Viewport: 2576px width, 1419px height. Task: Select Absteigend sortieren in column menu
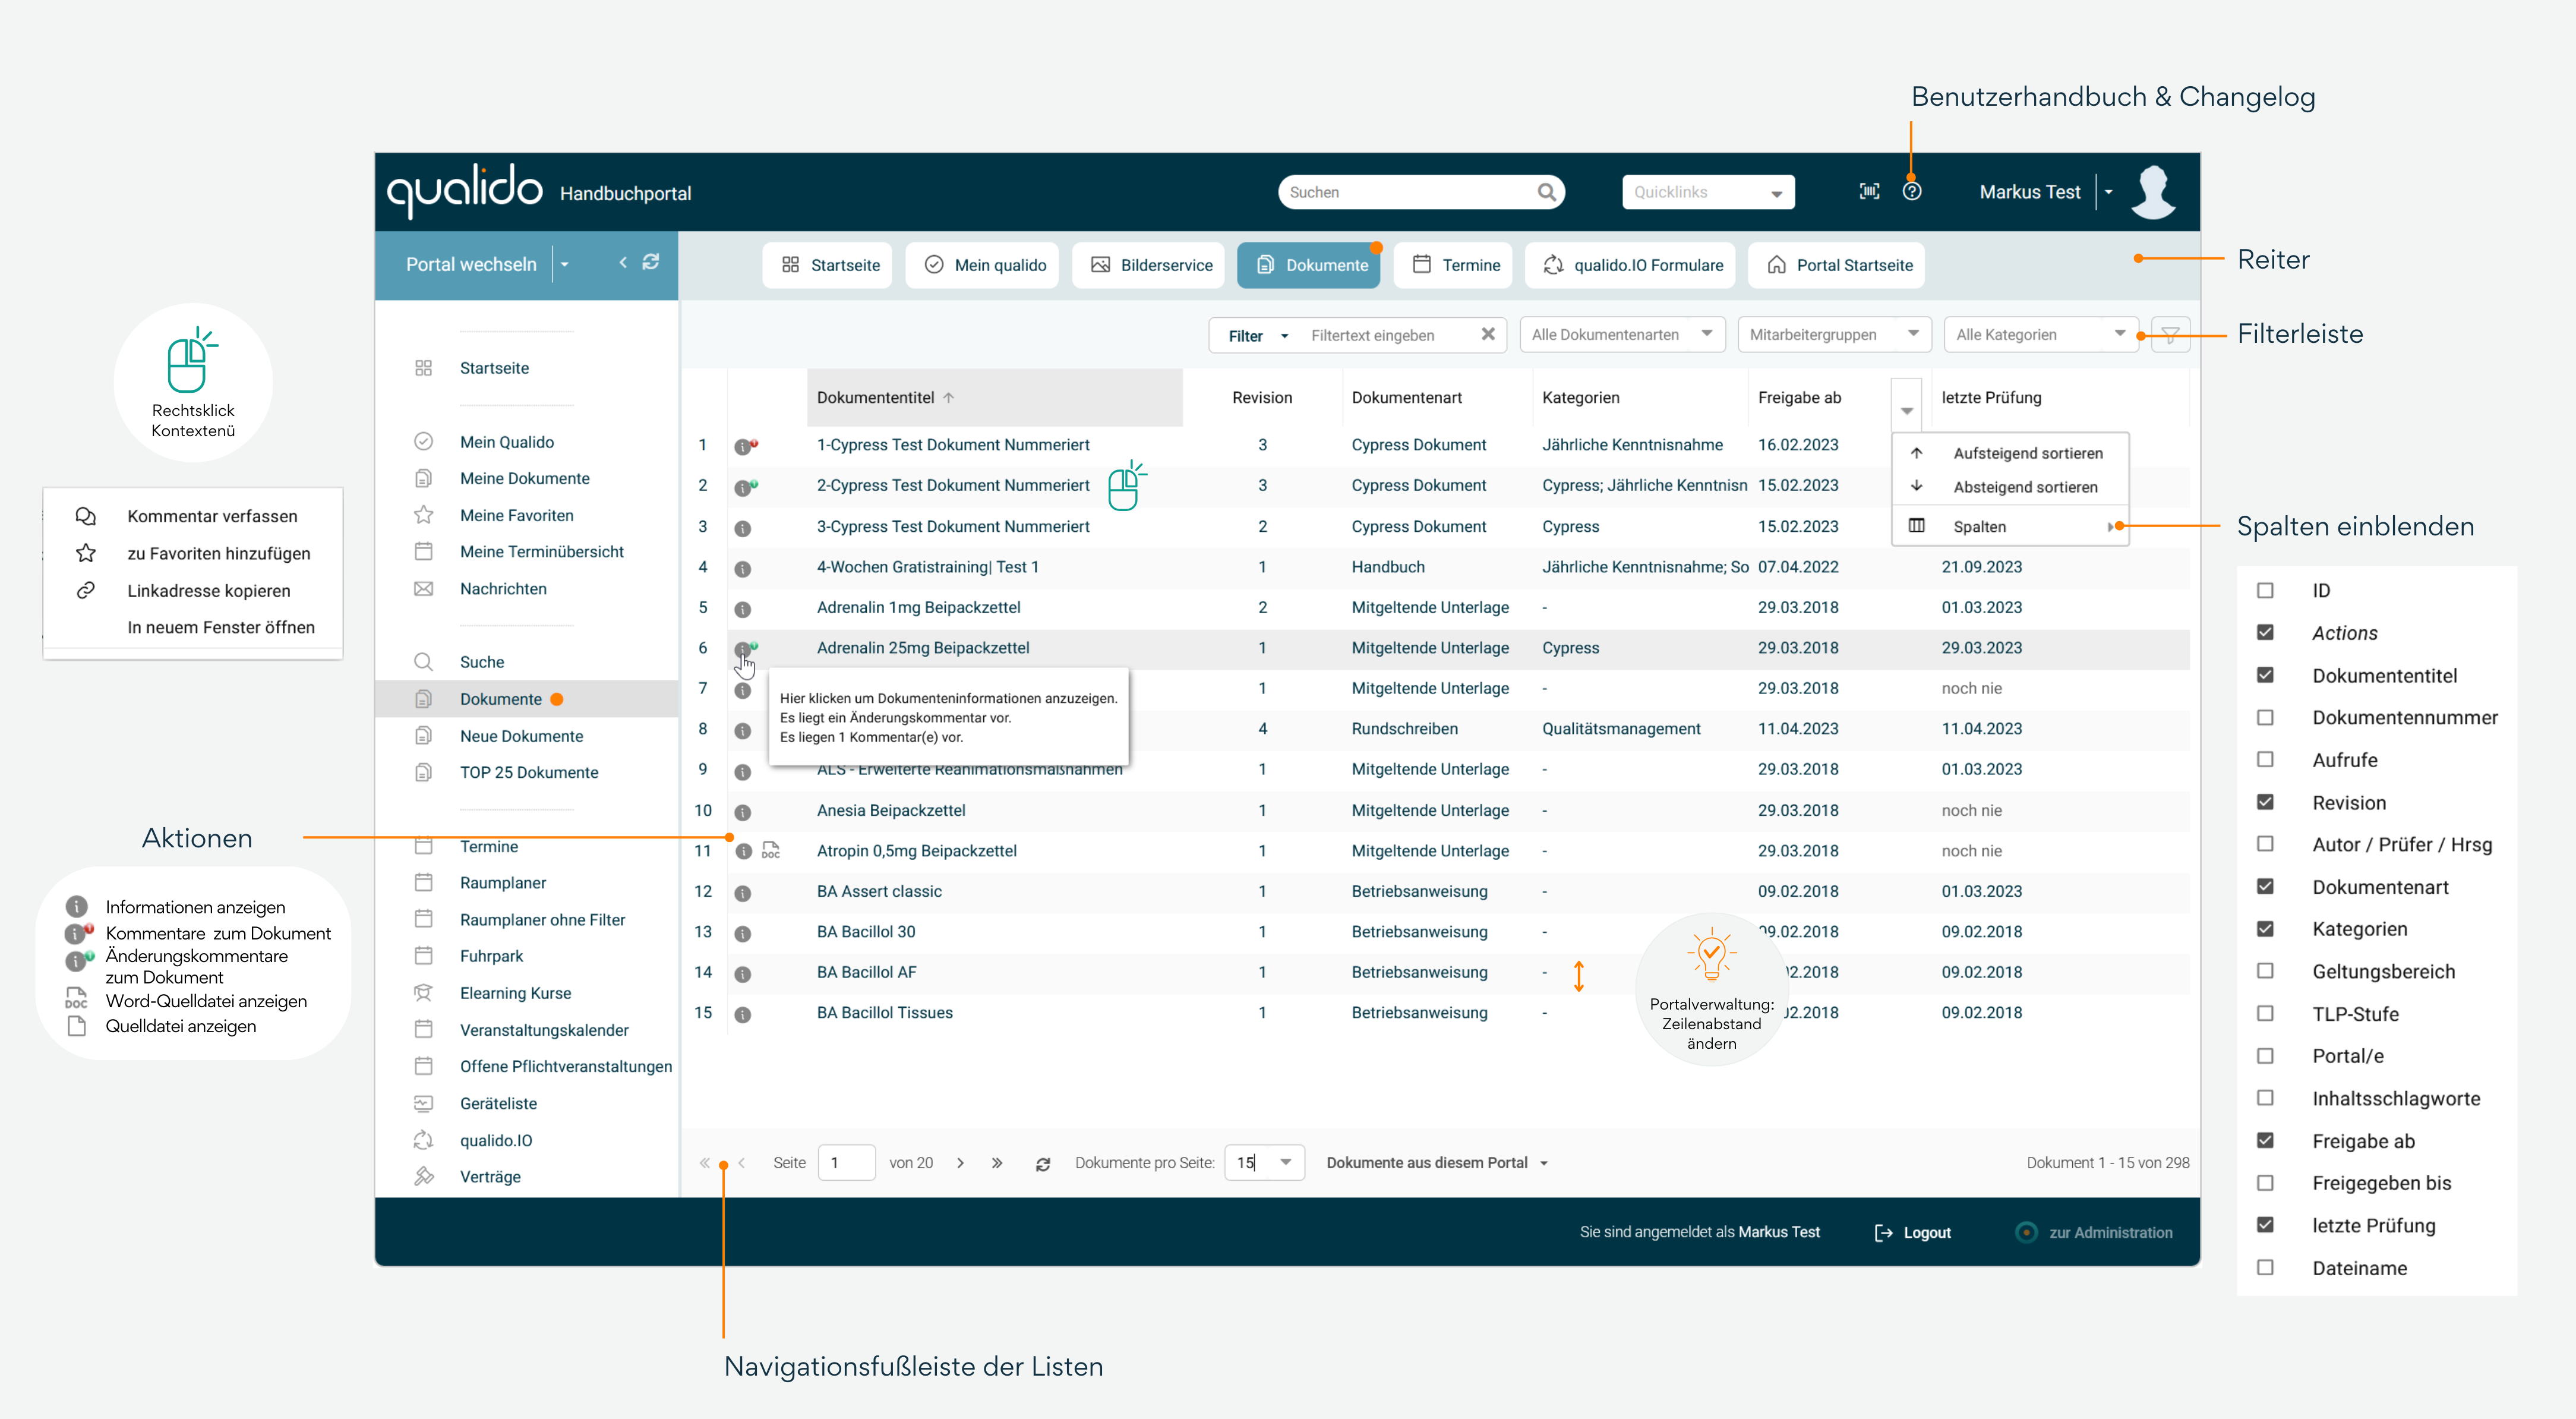coord(2010,487)
